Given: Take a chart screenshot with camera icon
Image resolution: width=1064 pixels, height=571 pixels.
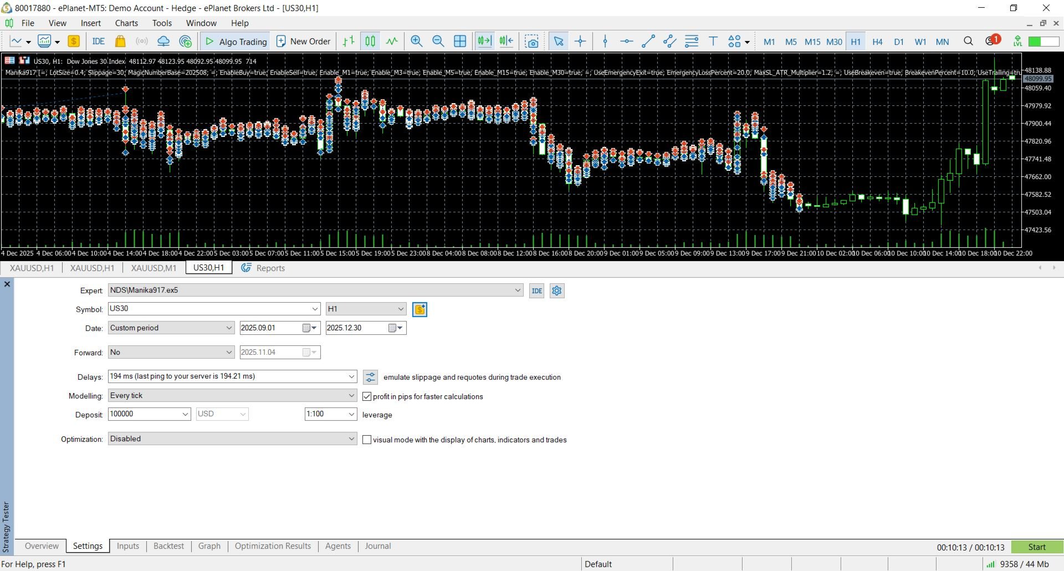Looking at the screenshot, I should pos(531,42).
